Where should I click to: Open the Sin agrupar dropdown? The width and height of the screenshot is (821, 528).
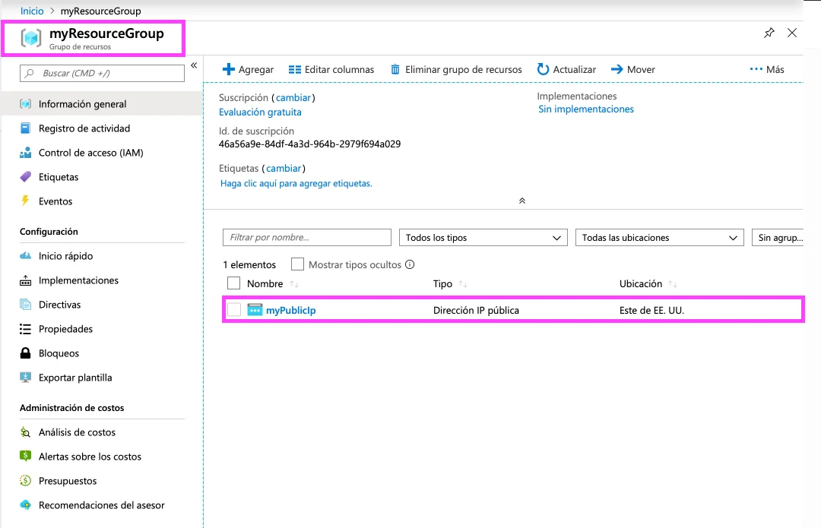778,238
